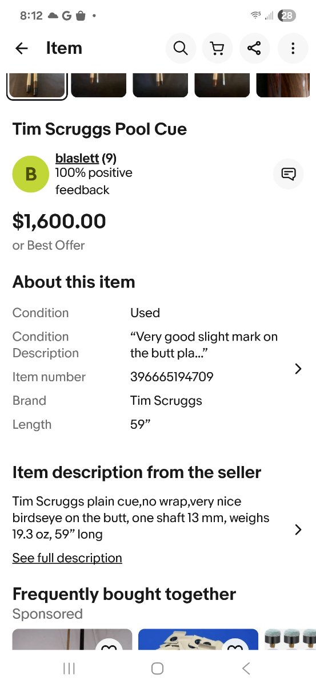This screenshot has height=687, width=316.
Task: Tap the Android back chevron
Action: 246,668
